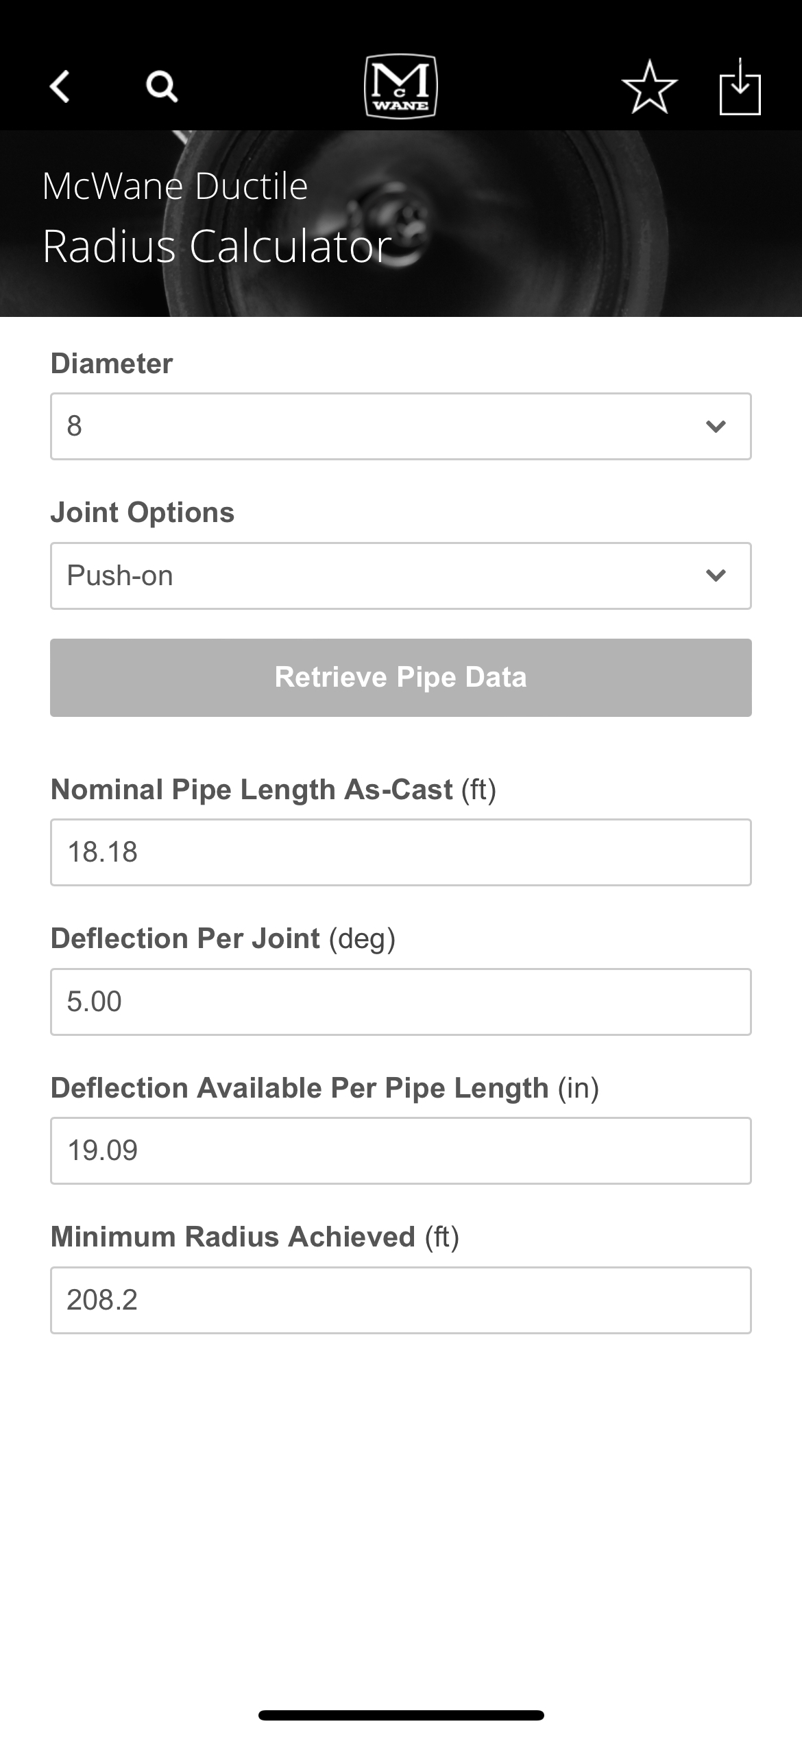802x1737 pixels.
Task: Expand the Diameter dropdown chevron
Action: pyautogui.click(x=716, y=427)
